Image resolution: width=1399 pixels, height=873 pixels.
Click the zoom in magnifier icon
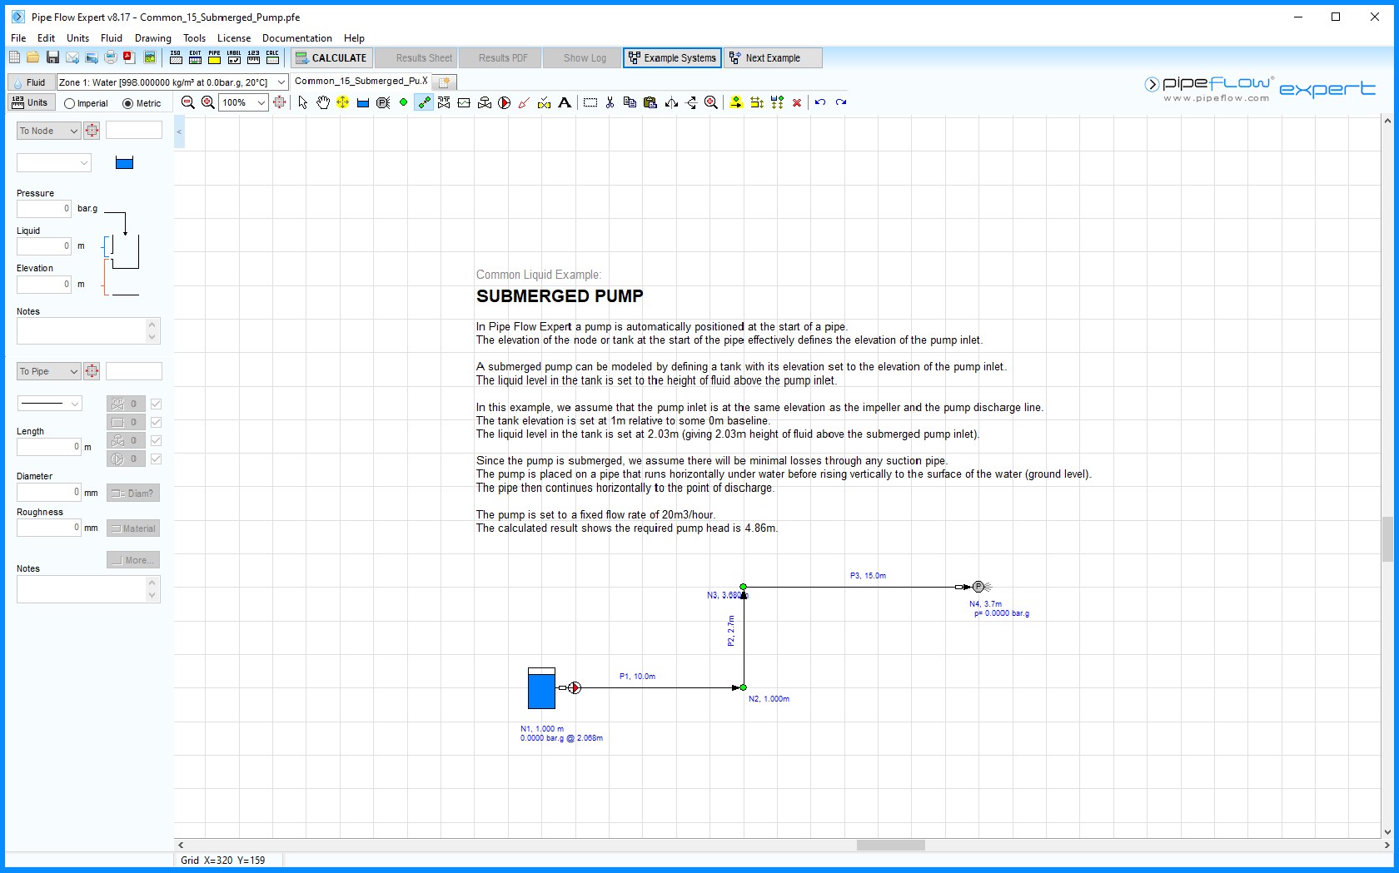pyautogui.click(x=208, y=102)
